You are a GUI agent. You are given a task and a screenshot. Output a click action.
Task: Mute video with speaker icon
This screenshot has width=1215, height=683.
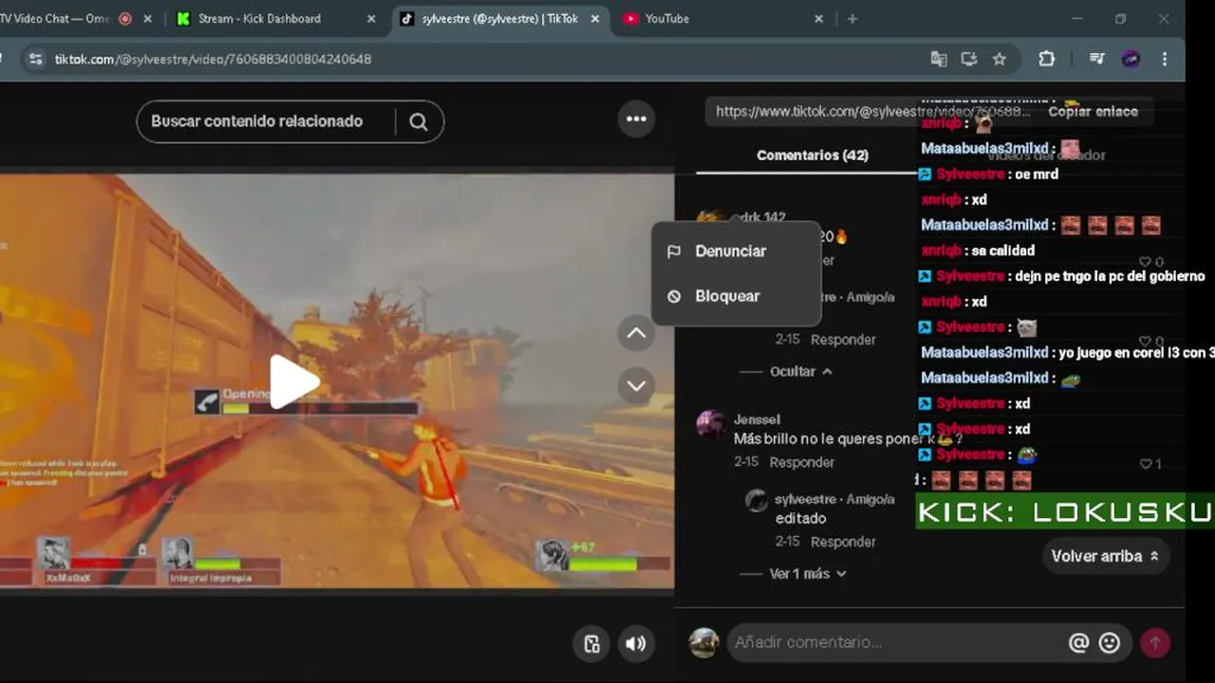tap(636, 644)
